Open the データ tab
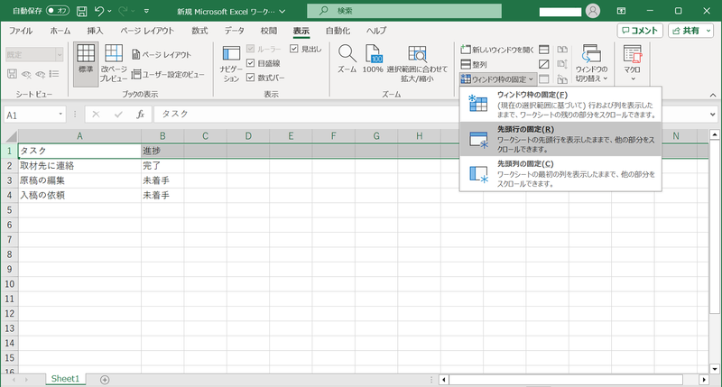 pos(235,31)
